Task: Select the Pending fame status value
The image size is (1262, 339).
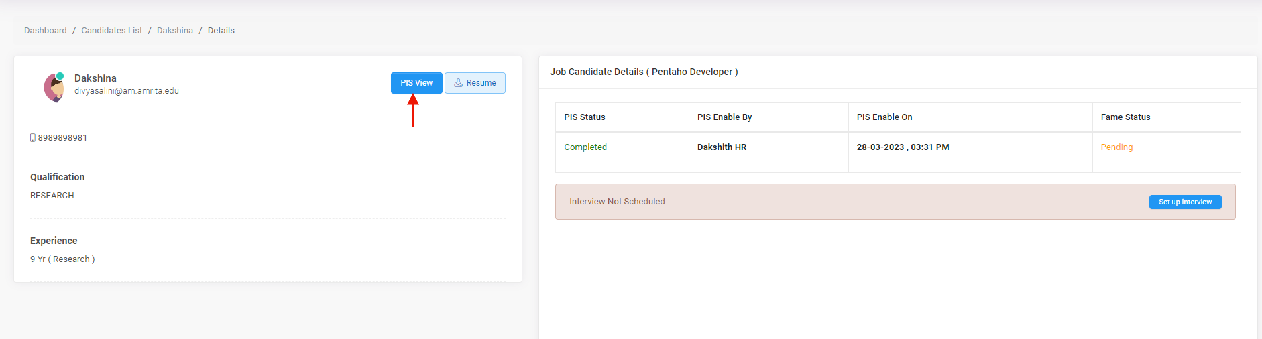Action: 1116,147
